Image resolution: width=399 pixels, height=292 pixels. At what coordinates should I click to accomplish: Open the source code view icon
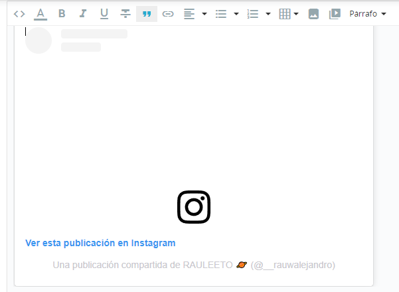19,14
